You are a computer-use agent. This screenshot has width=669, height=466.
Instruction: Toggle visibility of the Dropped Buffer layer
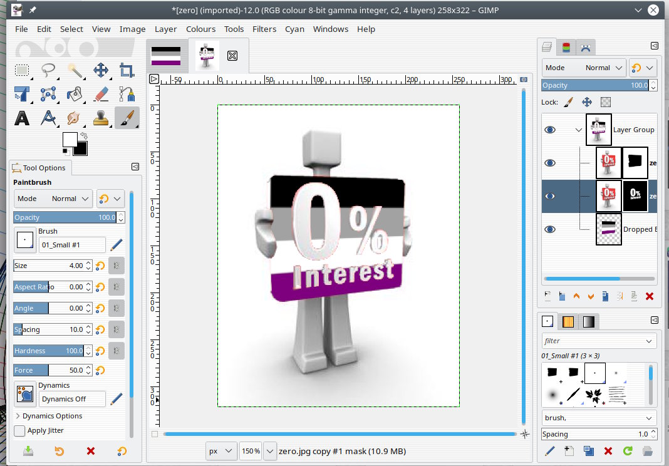click(x=550, y=229)
